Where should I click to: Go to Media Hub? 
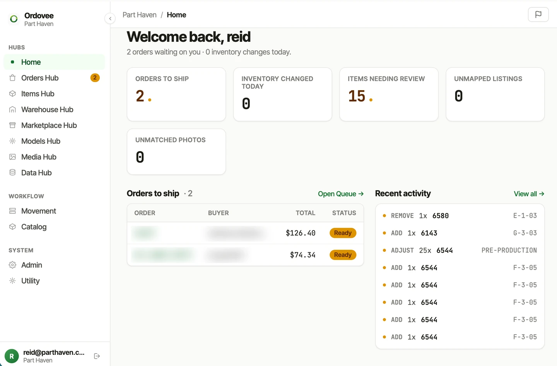coord(54,157)
